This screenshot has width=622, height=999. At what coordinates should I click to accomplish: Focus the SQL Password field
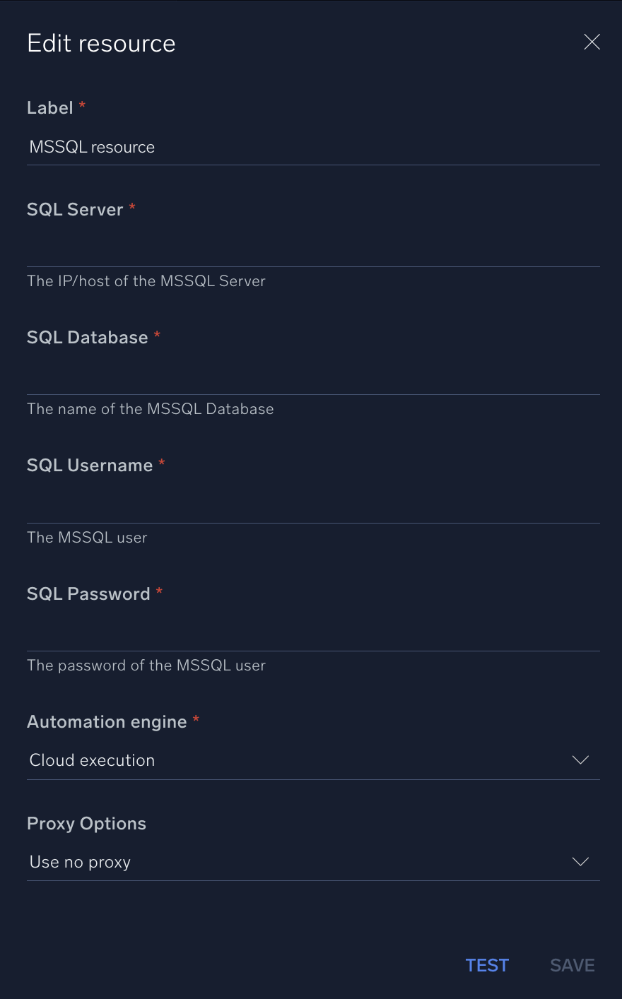311,636
